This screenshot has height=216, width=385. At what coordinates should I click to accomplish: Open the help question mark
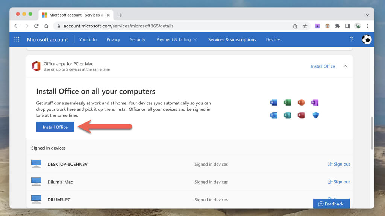point(352,39)
